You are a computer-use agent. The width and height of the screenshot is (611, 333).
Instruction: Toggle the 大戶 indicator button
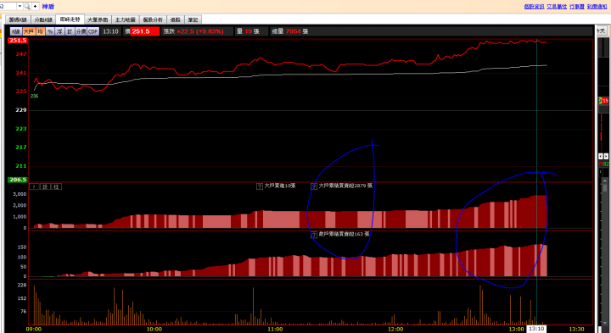pyautogui.click(x=29, y=31)
